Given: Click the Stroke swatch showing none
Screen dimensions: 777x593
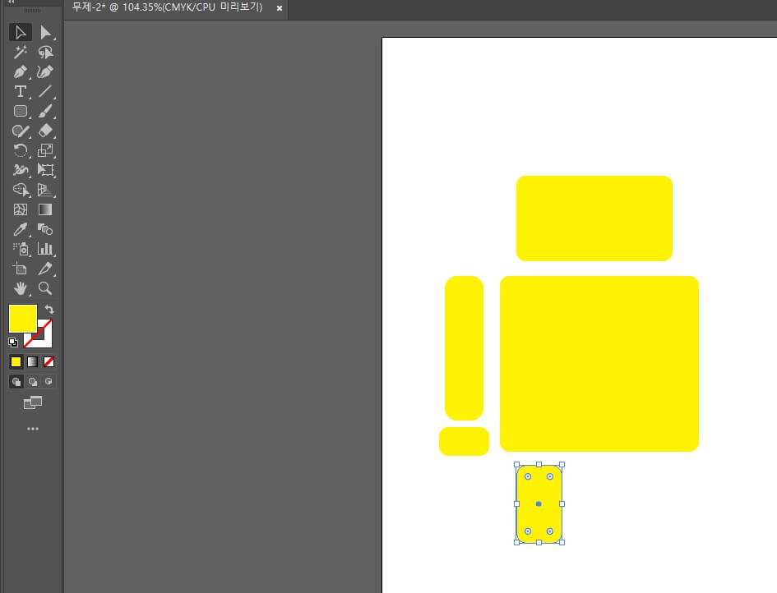Looking at the screenshot, I should pos(44,339).
